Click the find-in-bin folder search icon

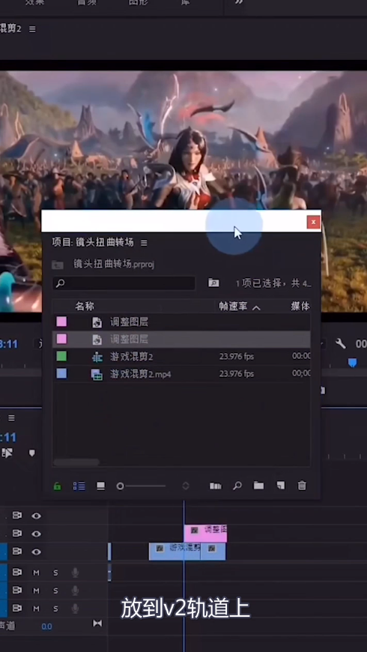(213, 283)
